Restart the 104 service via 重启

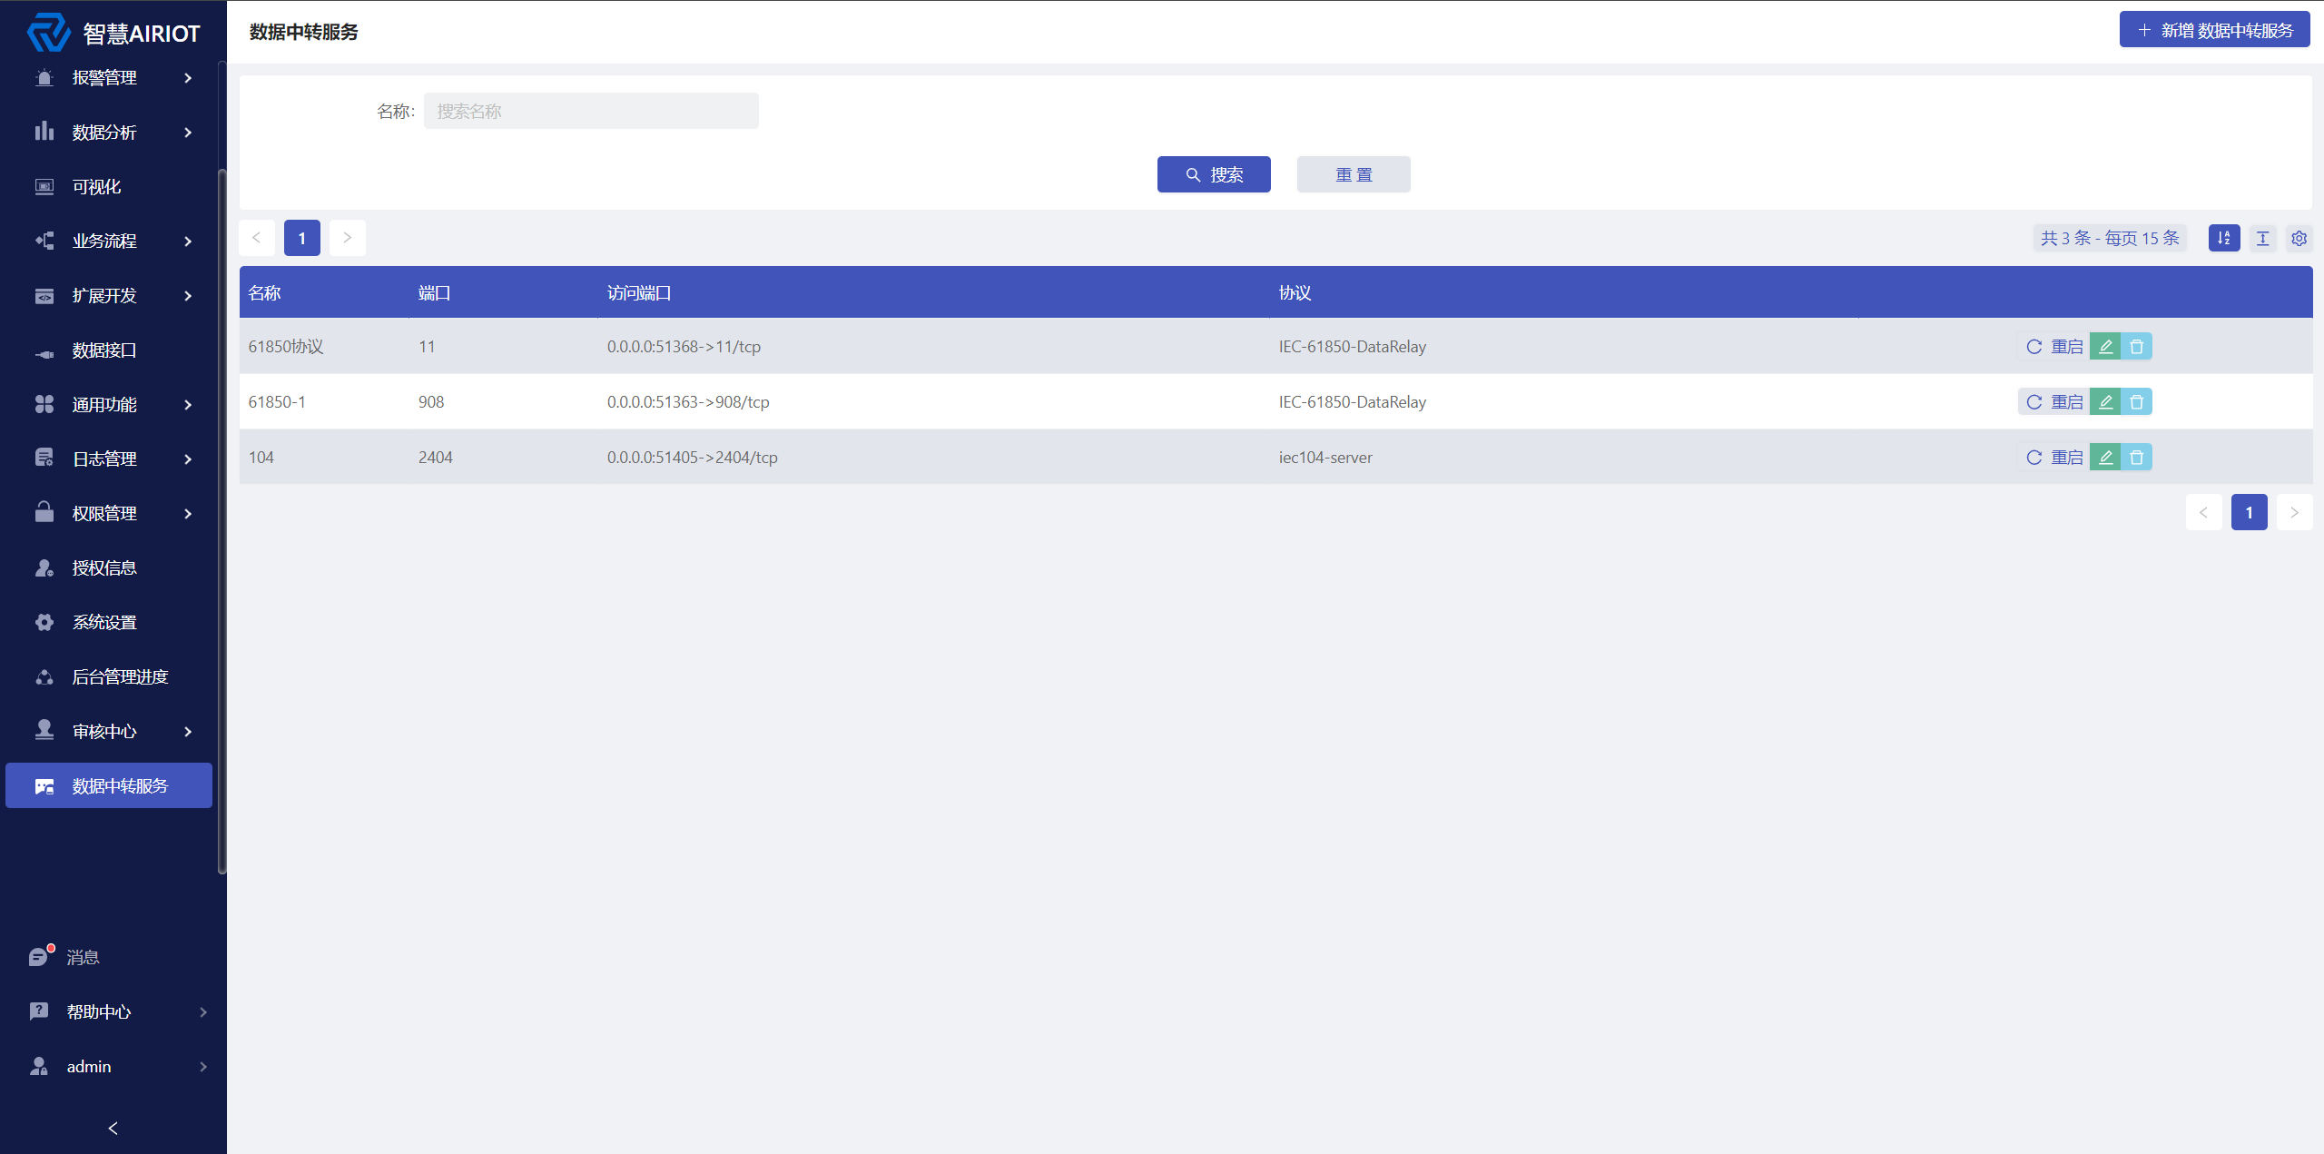(x=2053, y=457)
